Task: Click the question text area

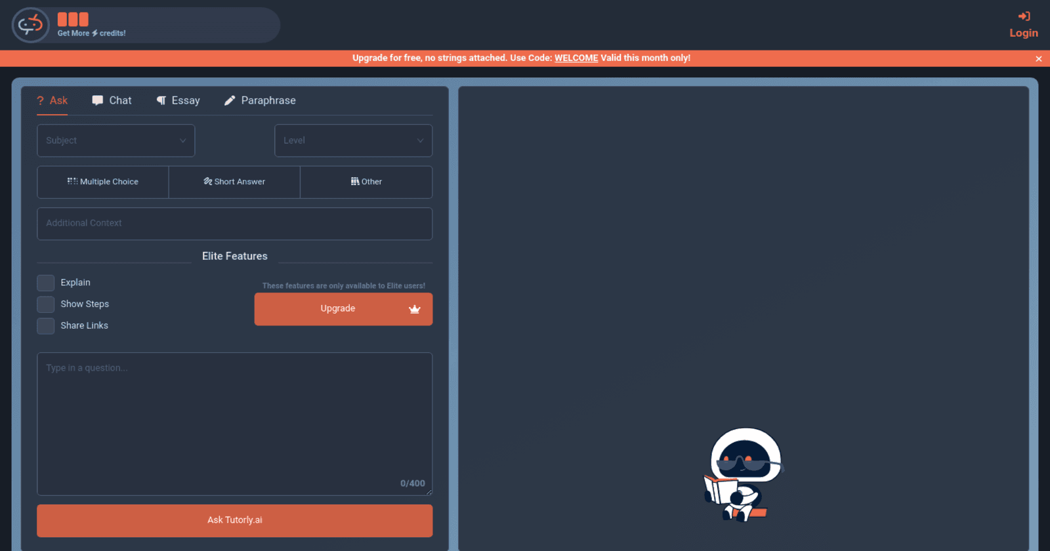Action: click(x=235, y=424)
